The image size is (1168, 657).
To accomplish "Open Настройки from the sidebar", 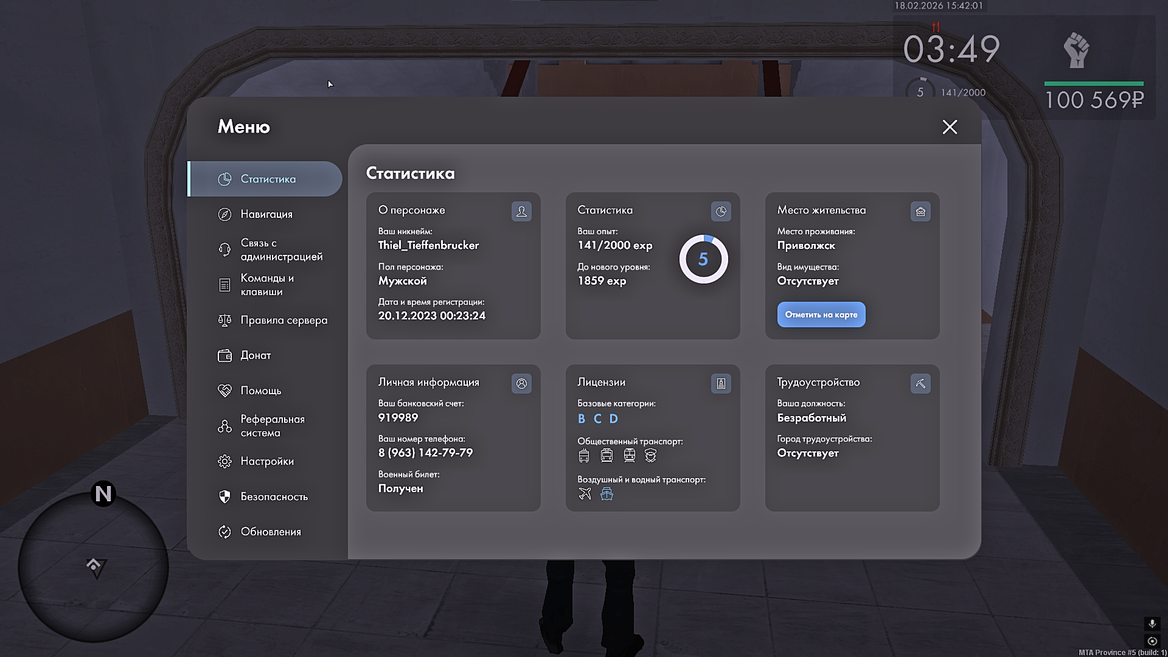I will coord(266,461).
